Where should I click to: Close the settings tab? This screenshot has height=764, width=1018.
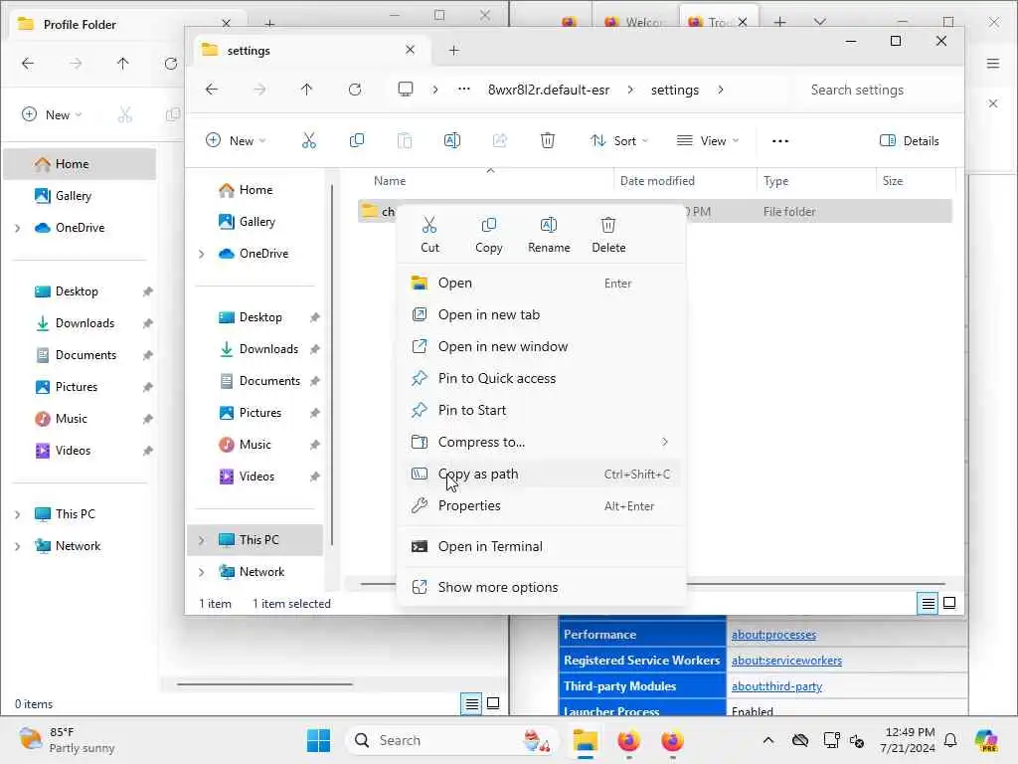pyautogui.click(x=410, y=50)
